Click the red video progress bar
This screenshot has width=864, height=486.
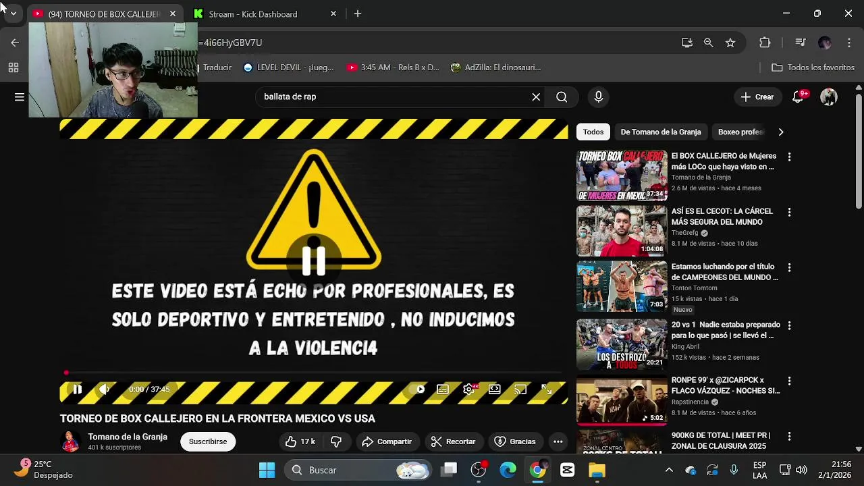point(313,373)
